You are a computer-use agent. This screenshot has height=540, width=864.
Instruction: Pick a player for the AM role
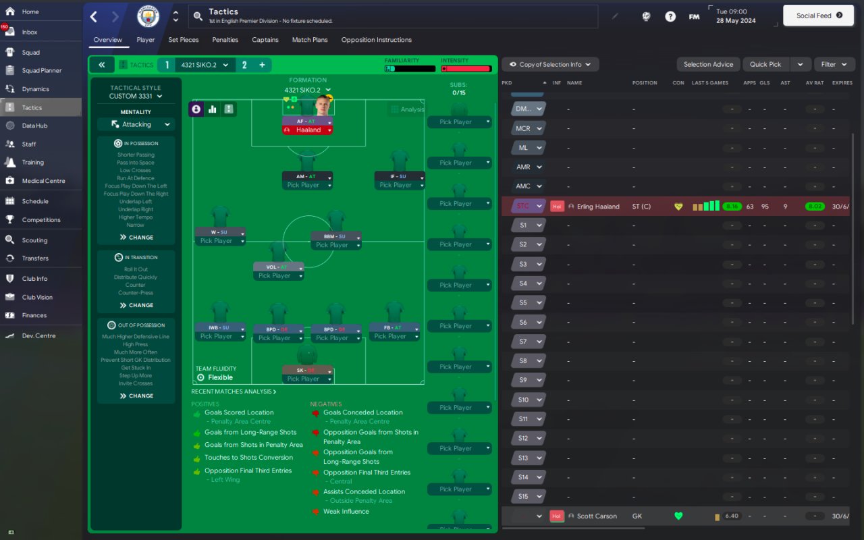308,185
